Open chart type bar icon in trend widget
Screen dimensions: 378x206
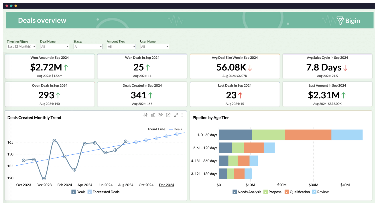click(x=153, y=115)
